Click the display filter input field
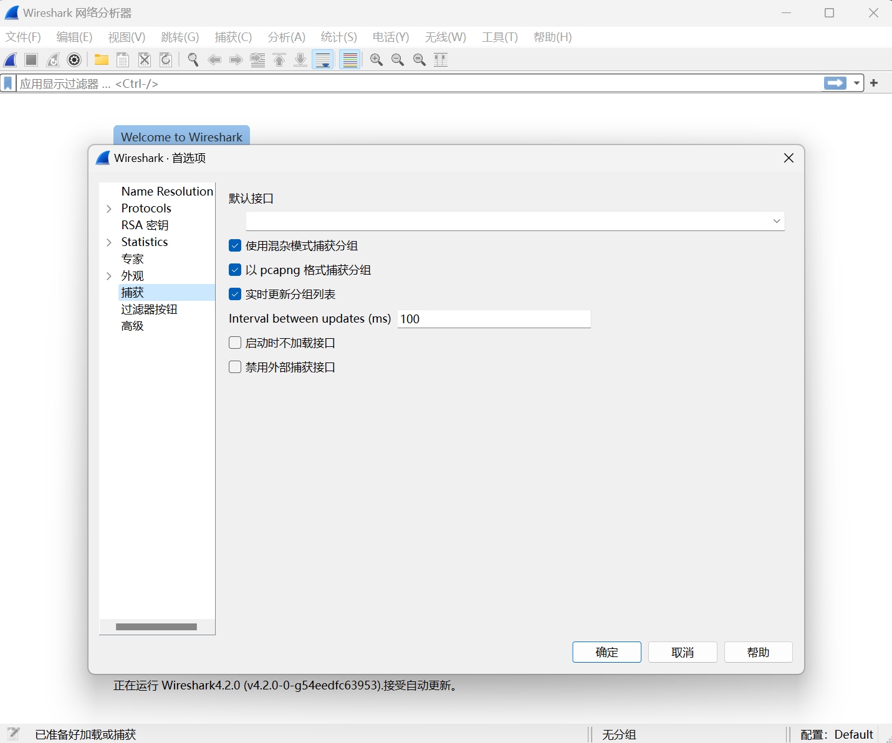The image size is (892, 743). click(418, 83)
